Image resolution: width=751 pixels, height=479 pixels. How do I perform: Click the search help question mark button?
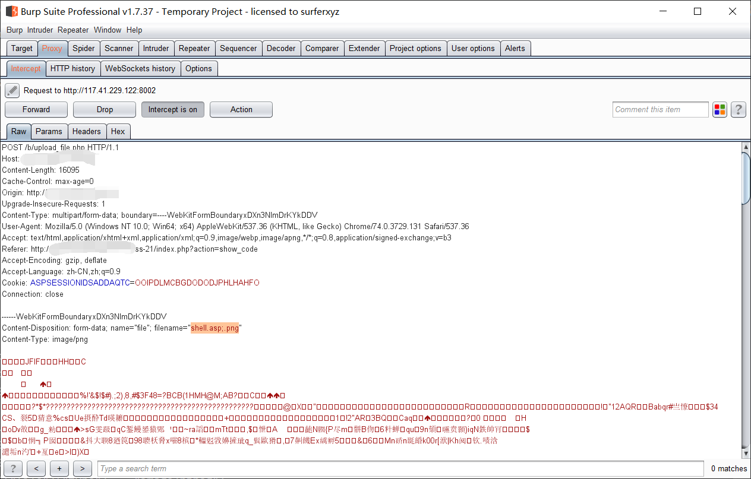(x=13, y=468)
